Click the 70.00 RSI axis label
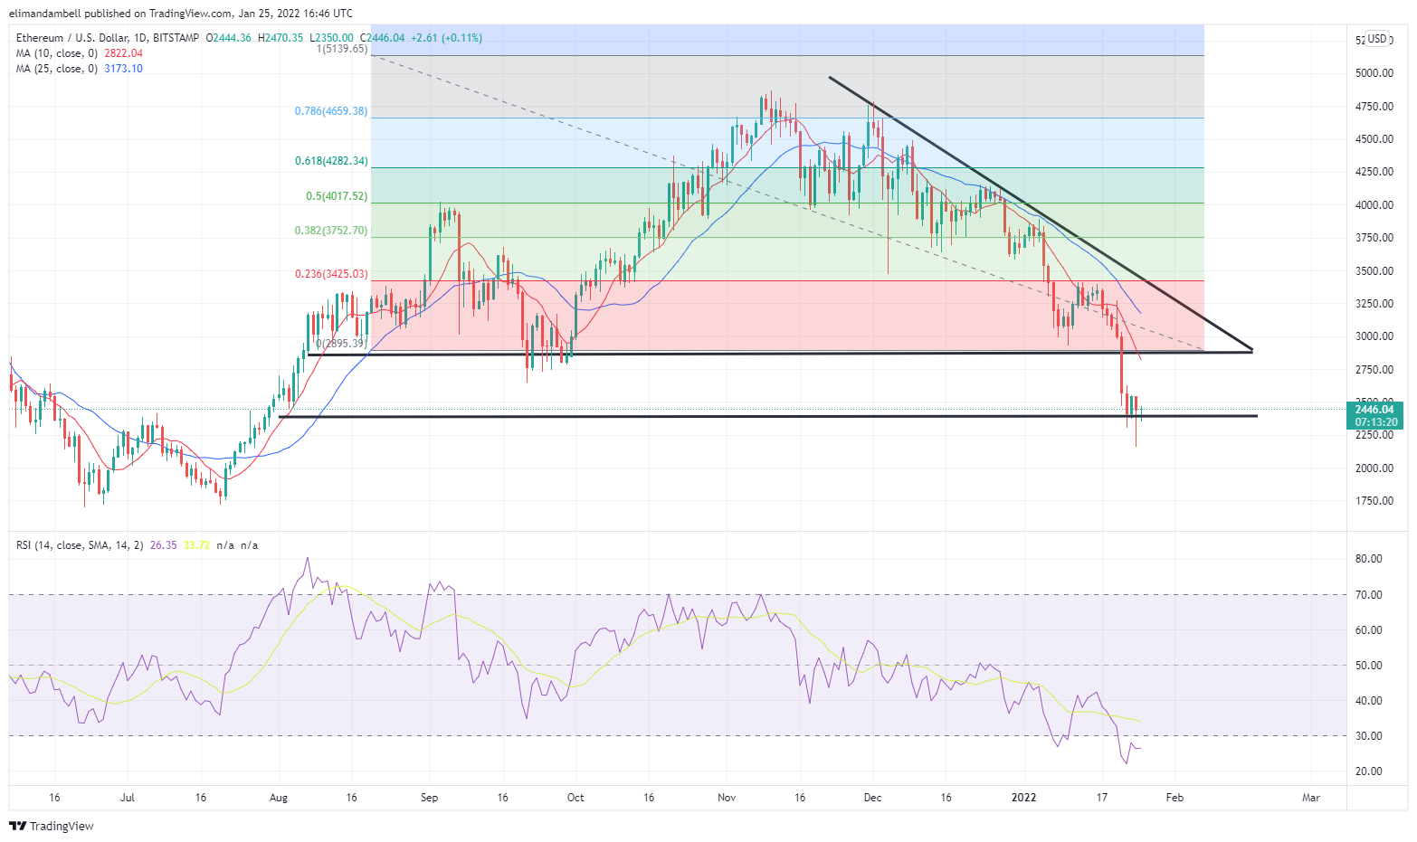1417x842 pixels. pos(1368,595)
